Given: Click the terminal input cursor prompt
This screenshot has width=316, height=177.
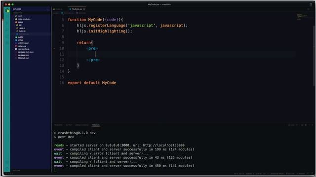Looking at the screenshot, I should click(55, 170).
